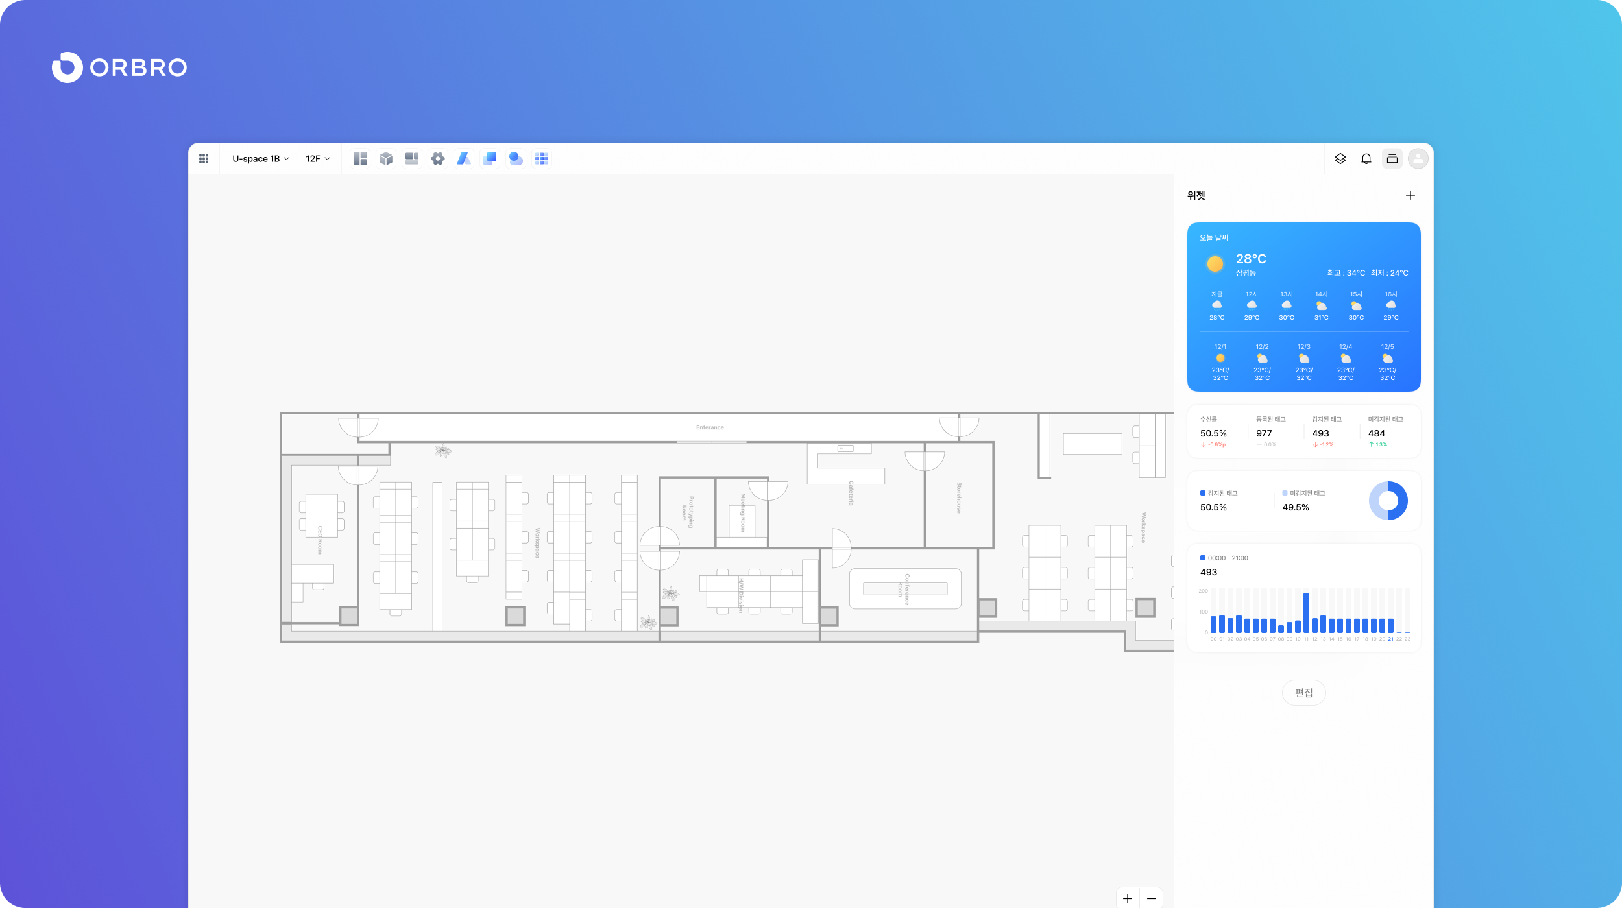Open notifications bell
This screenshot has width=1622, height=908.
(x=1366, y=159)
